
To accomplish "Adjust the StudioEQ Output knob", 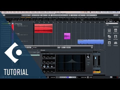I will coord(88,57).
